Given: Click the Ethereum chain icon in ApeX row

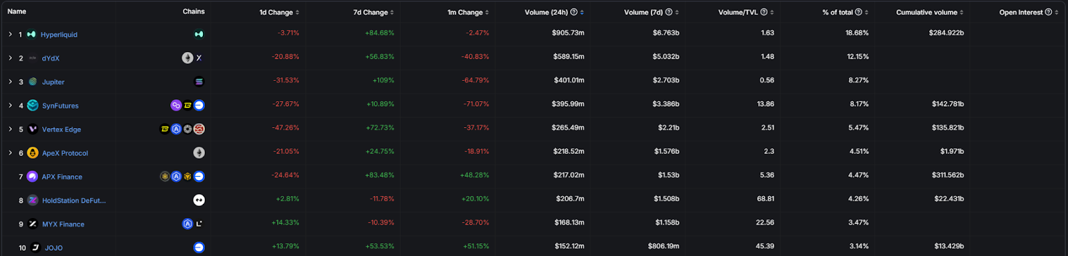Looking at the screenshot, I should [x=199, y=153].
